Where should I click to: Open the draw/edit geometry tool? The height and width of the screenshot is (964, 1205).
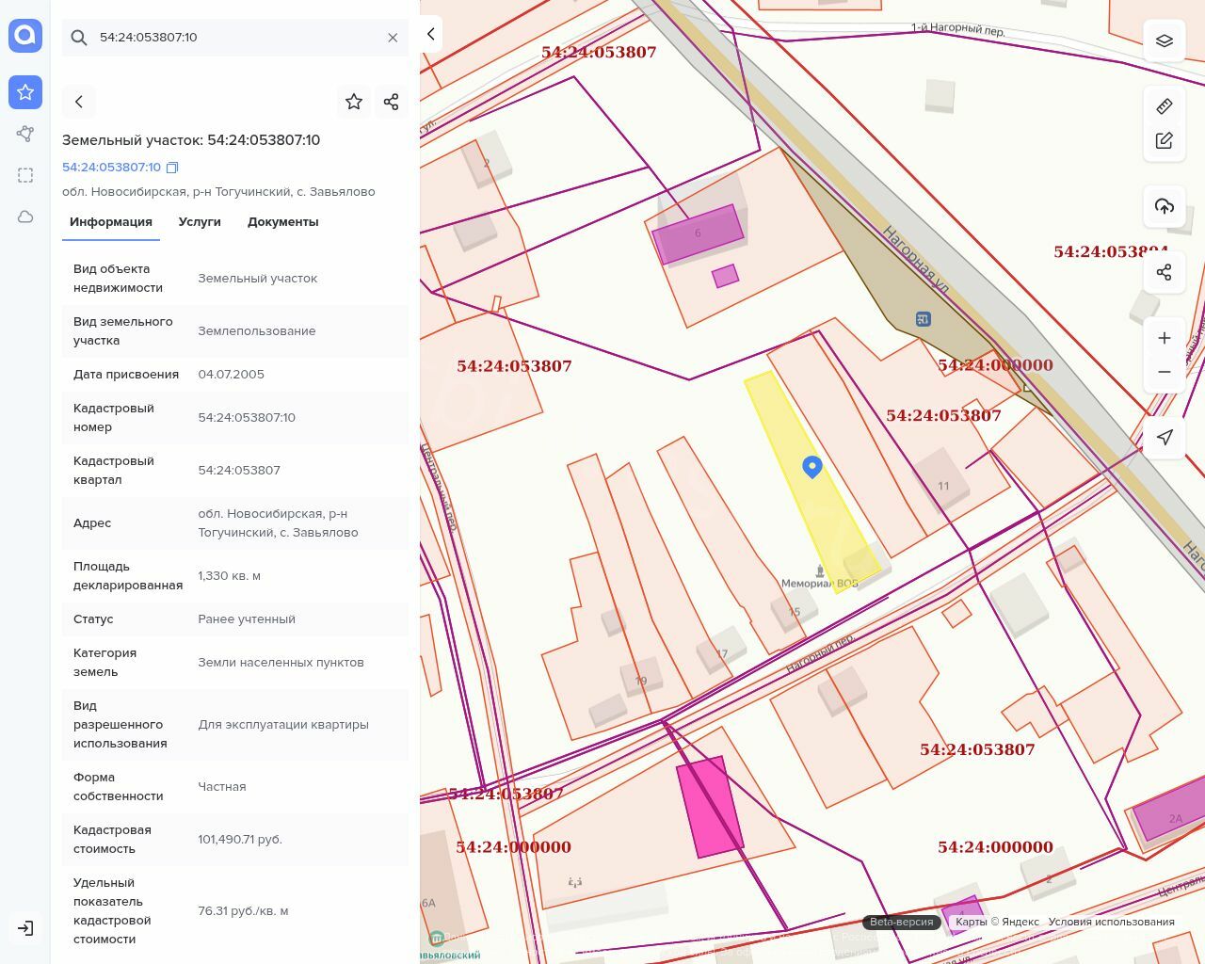pyautogui.click(x=1165, y=140)
